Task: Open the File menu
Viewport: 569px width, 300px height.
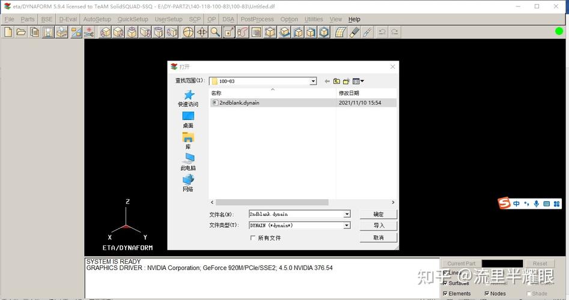Action: click(x=10, y=19)
